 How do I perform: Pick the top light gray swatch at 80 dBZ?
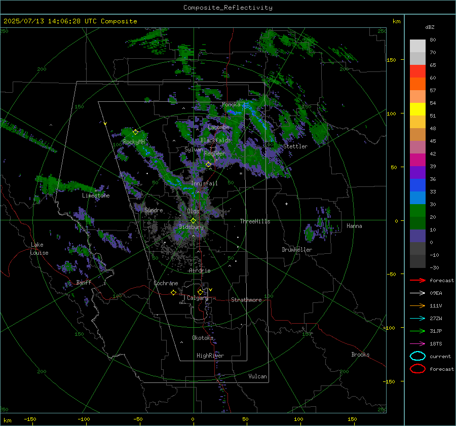(x=417, y=46)
